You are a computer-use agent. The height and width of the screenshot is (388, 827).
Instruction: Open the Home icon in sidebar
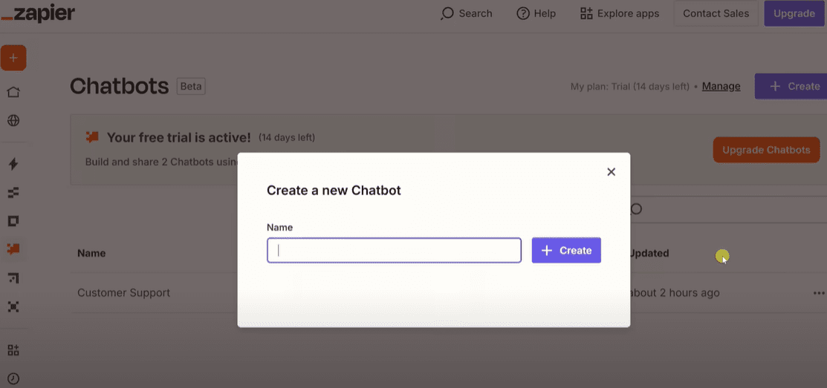coord(13,92)
